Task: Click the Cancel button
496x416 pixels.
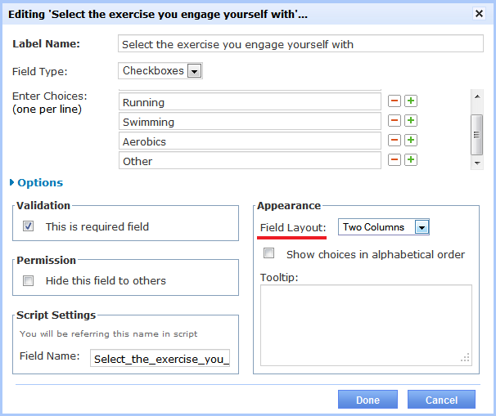Action: tap(440, 400)
